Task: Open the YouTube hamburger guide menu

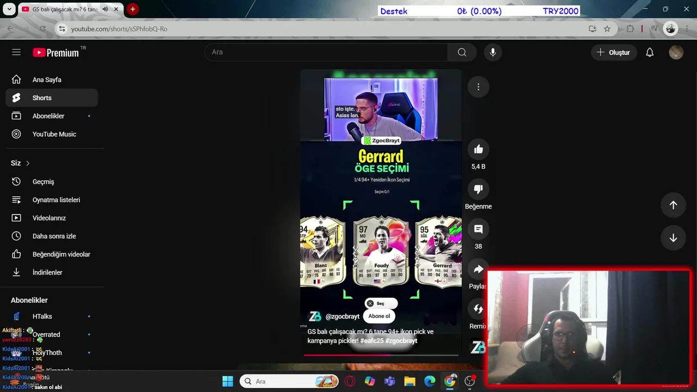Action: coord(16,52)
